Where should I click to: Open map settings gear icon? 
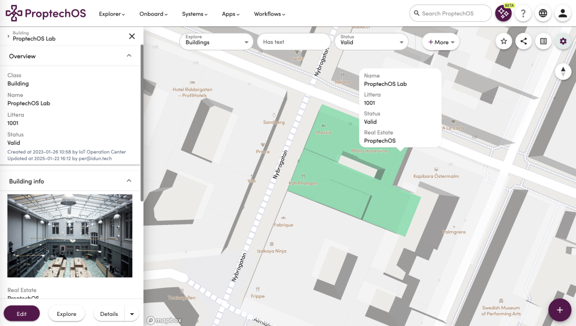562,41
